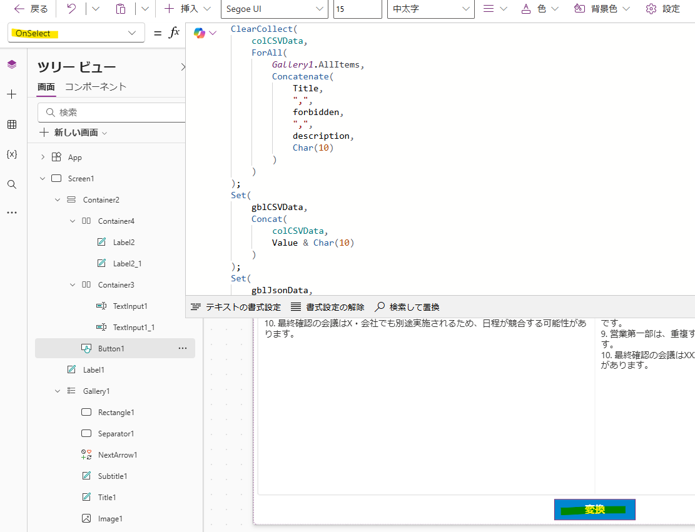Select Label2_1 in the tree
Screen dimensions: 695x532
(x=127, y=264)
